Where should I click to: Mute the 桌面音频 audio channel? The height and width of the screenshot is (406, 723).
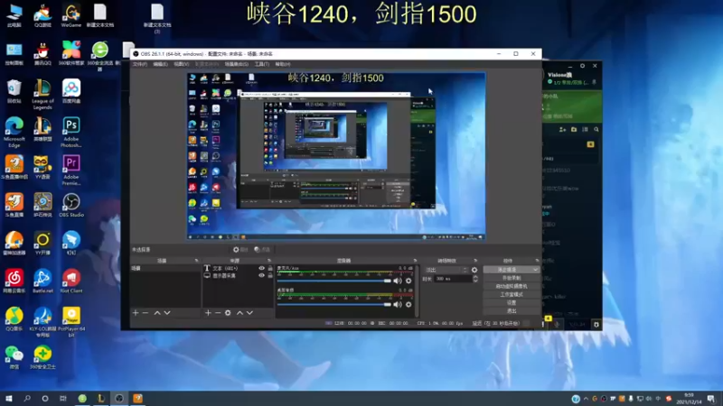pyautogui.click(x=398, y=304)
